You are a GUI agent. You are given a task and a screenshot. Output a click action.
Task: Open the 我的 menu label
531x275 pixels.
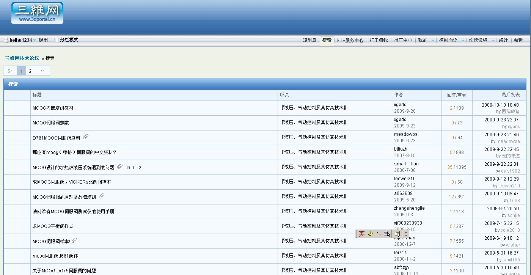click(423, 40)
